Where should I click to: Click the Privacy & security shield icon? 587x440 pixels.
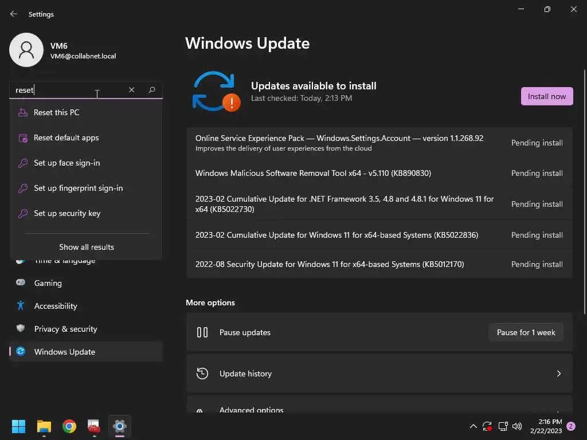(x=21, y=328)
